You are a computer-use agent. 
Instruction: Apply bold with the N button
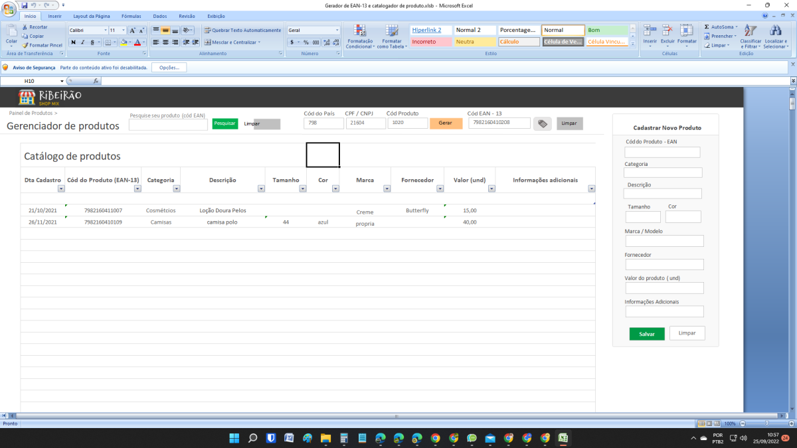coord(74,42)
